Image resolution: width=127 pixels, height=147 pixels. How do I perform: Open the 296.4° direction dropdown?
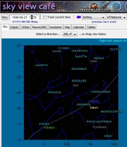point(70,34)
